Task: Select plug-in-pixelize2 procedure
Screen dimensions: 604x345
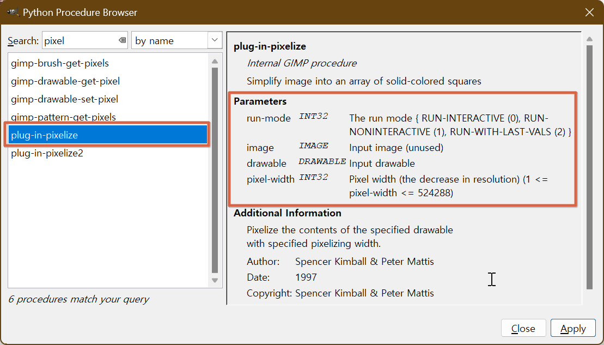Action: [x=108, y=153]
